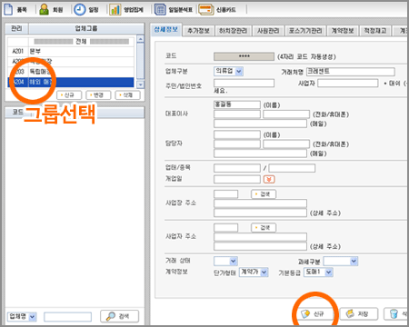This screenshot has width=409, height=327.
Task: Open the 회원 member toolbar icon
Action: 45,9
